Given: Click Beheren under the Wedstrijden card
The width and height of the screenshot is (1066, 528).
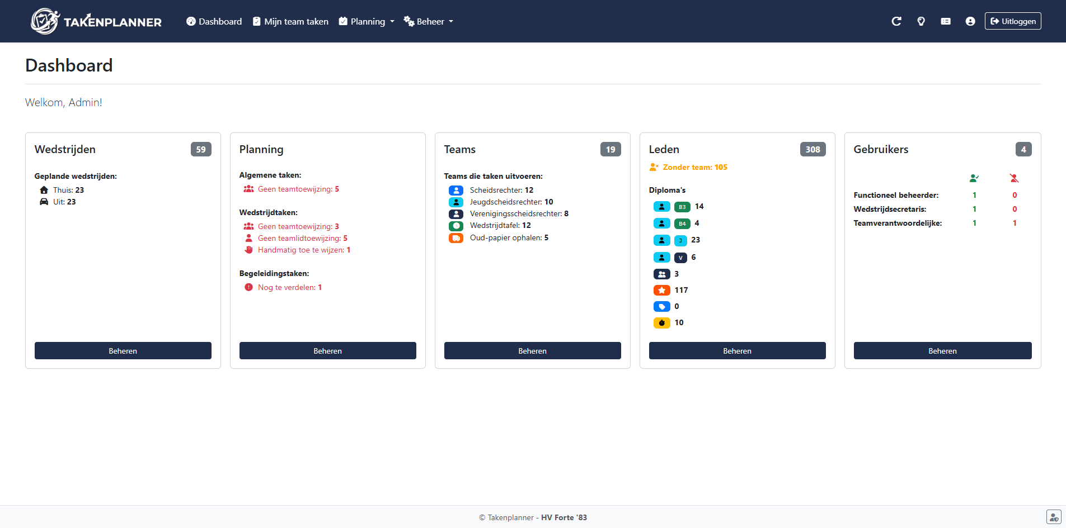Looking at the screenshot, I should coord(123,350).
